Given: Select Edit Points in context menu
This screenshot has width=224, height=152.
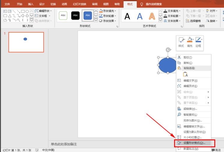Looking at the screenshot, I should (190, 86).
